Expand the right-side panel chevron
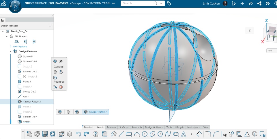The width and height of the screenshot is (277, 139). click(249, 30)
